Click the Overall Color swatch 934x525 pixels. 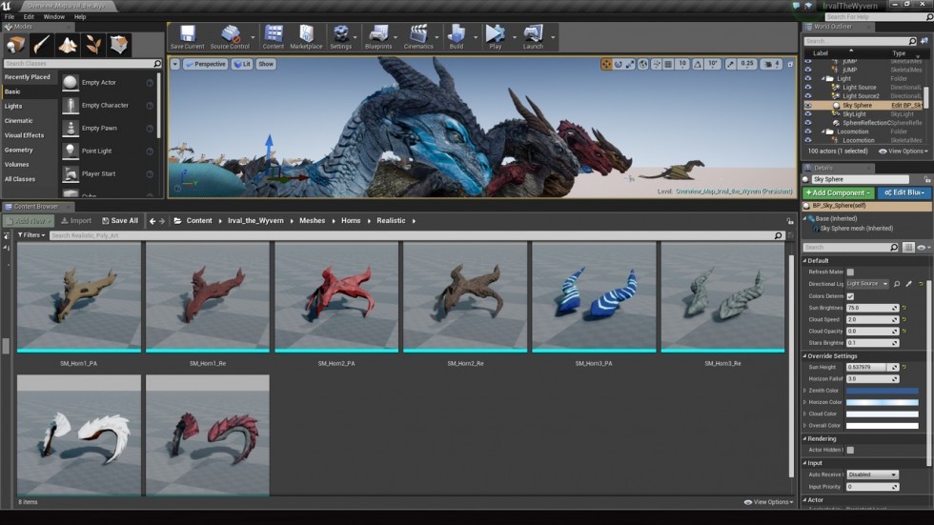tap(883, 426)
